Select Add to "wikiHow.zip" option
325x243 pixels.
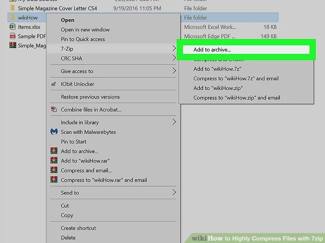pos(218,88)
